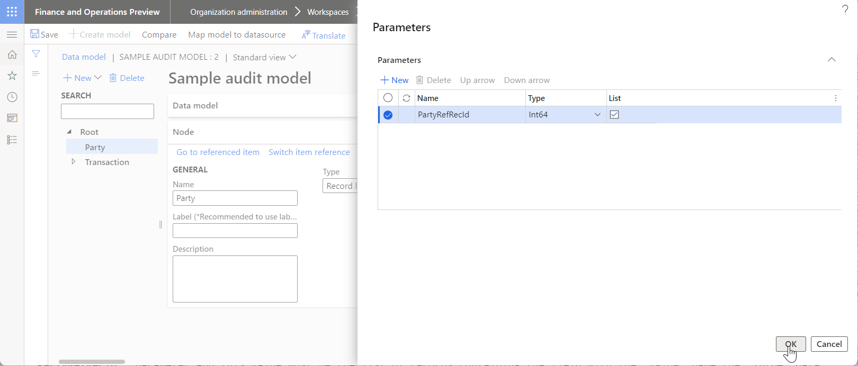Open Recent clock icon in sidebar
Viewport: 858px width, 366px height.
coord(12,97)
